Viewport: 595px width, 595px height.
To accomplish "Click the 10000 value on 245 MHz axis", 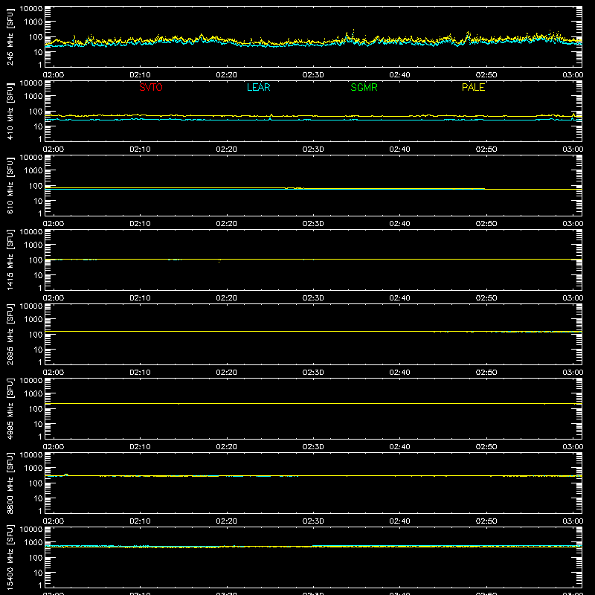I will click(31, 9).
